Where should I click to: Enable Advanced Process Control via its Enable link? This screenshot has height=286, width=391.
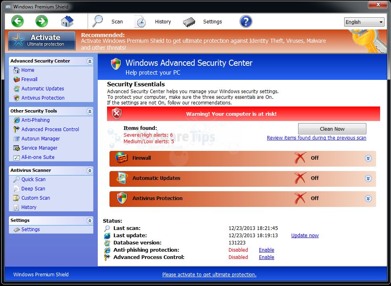pyautogui.click(x=266, y=257)
